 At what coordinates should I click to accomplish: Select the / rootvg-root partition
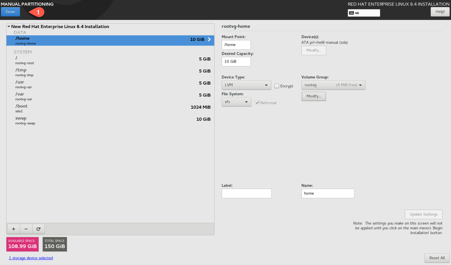point(110,60)
